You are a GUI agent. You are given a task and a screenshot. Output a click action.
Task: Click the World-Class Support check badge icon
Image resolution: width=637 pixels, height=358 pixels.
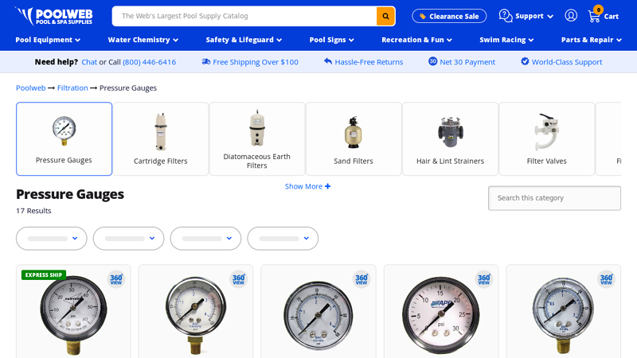(525, 61)
